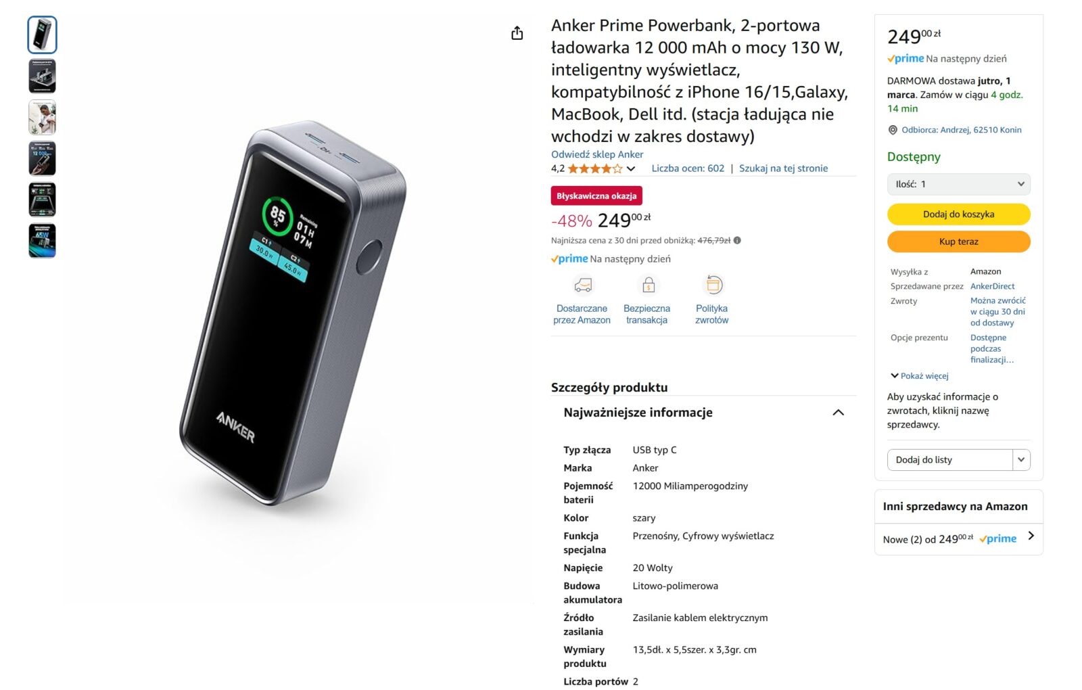Open the star rating breakdown chevron

tap(632, 168)
